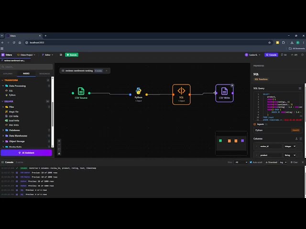Screen dimensions: 306x229
Task: Toggle the Auto-scroll checkbox
Action: (x=251, y=162)
